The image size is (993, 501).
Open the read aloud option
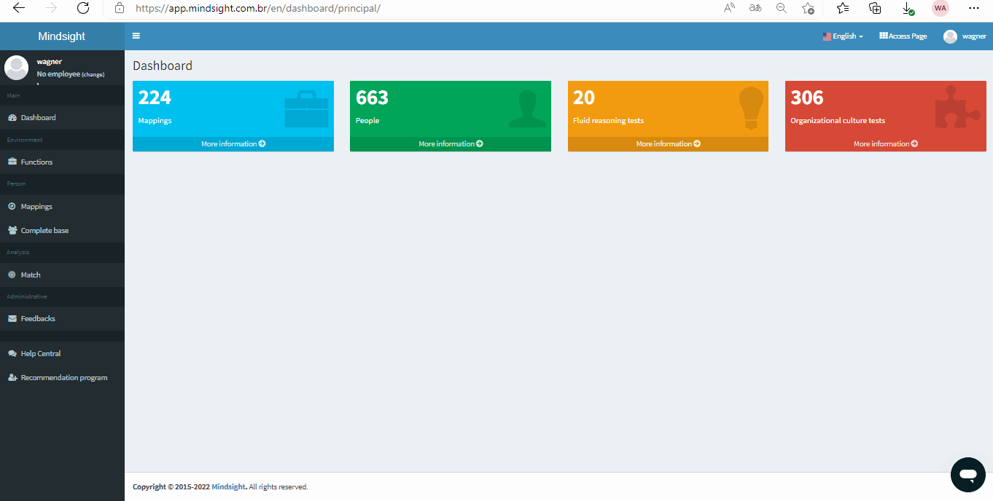730,8
